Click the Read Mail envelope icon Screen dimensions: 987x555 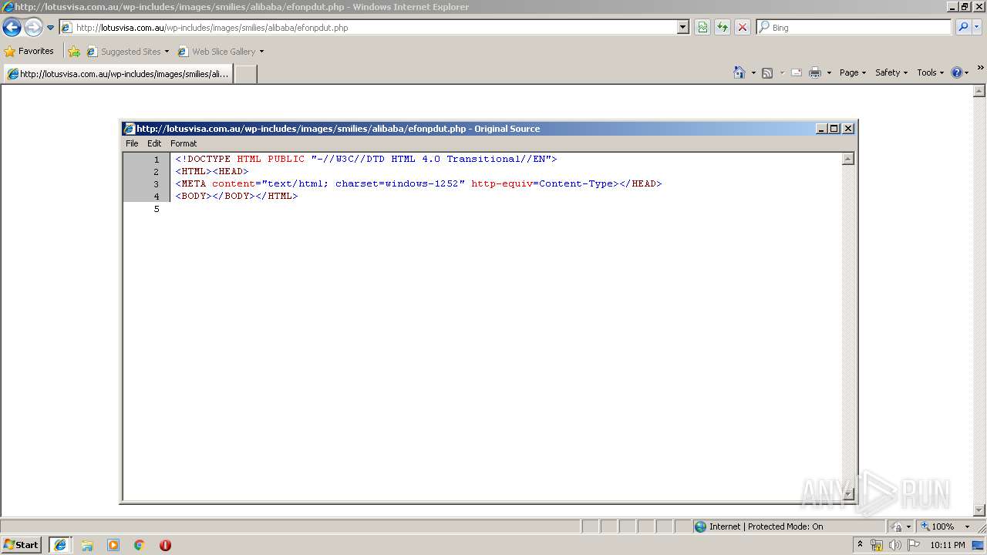click(797, 72)
